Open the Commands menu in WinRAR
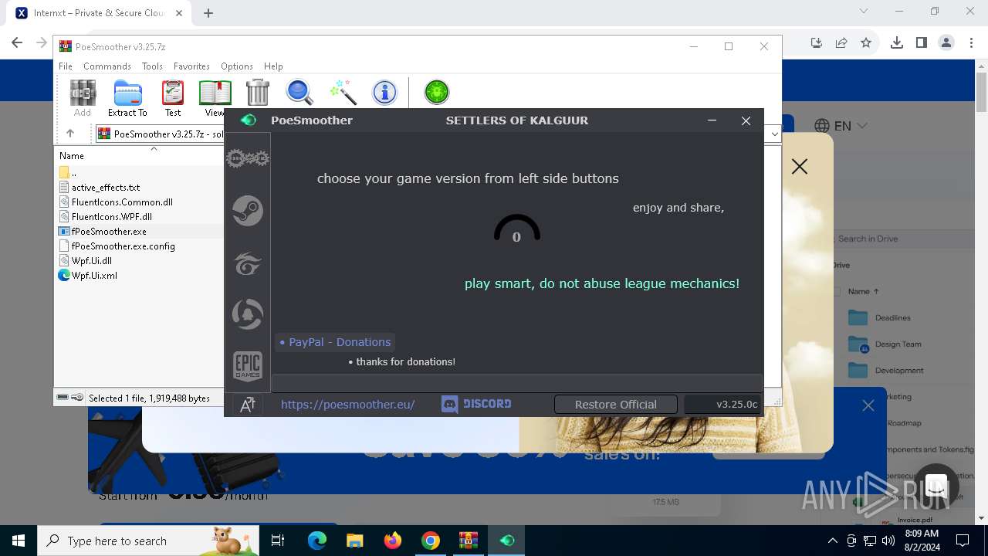Viewport: 988px width, 556px height. [x=107, y=66]
